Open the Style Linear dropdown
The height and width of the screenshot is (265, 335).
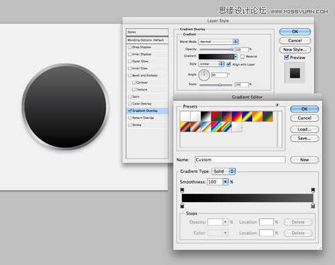tap(211, 64)
